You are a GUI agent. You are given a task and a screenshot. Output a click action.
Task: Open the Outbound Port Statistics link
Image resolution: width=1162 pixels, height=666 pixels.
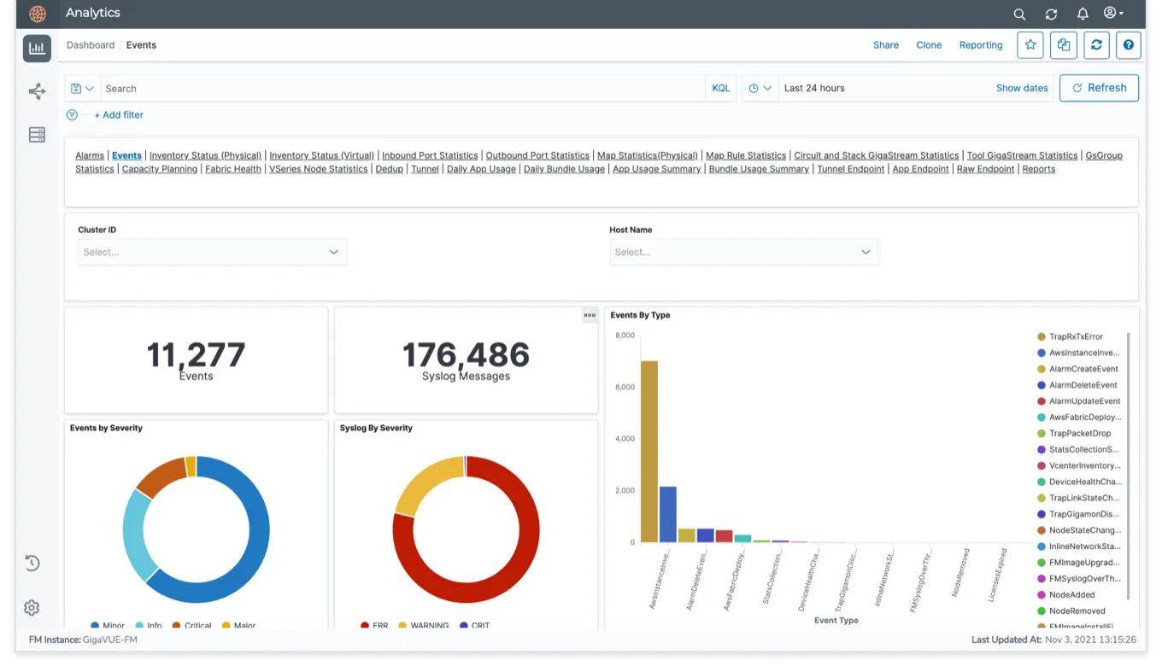point(537,155)
